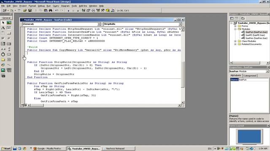
Task: Select the PictureBox control in the toolbox
Action: [9, 23]
